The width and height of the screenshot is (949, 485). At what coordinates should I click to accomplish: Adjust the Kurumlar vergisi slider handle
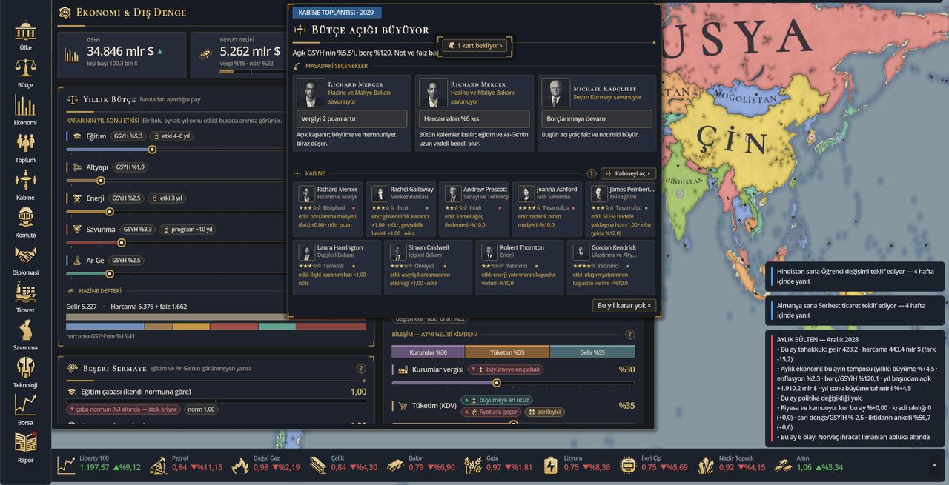497,383
